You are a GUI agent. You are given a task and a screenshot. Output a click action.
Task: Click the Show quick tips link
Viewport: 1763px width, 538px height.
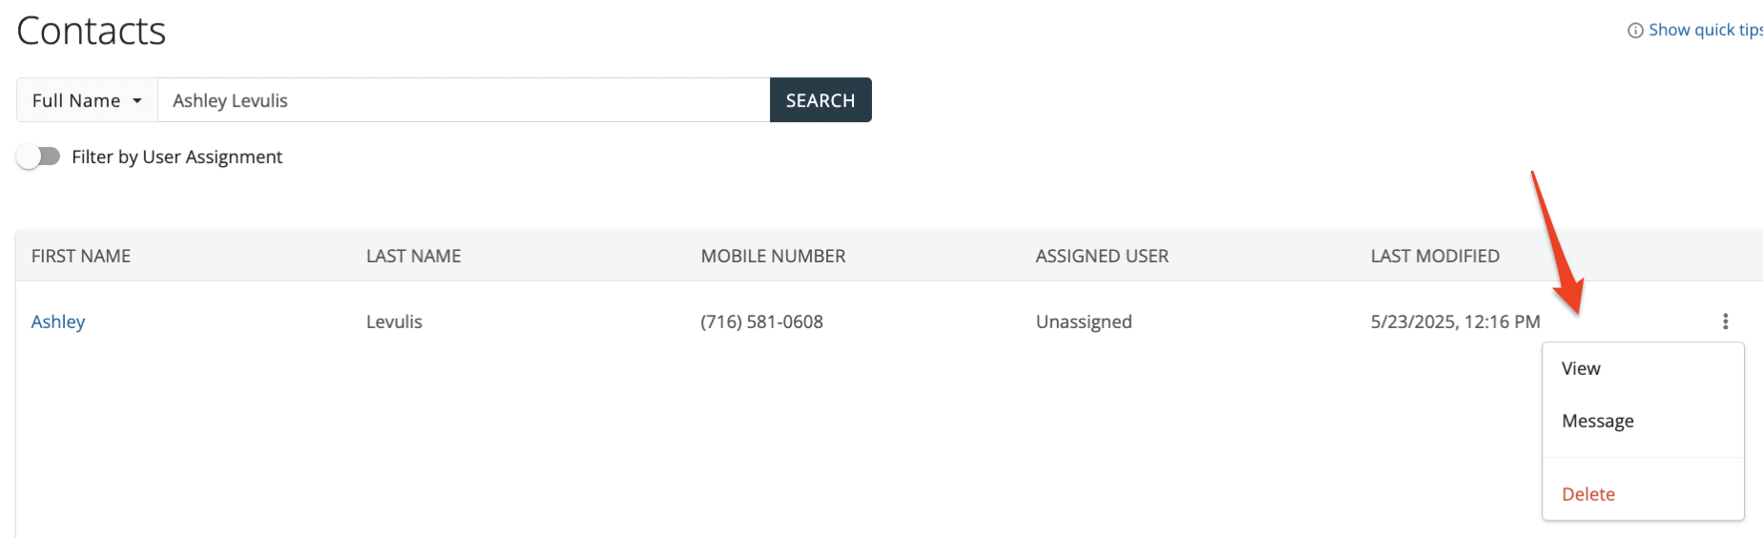[1704, 31]
